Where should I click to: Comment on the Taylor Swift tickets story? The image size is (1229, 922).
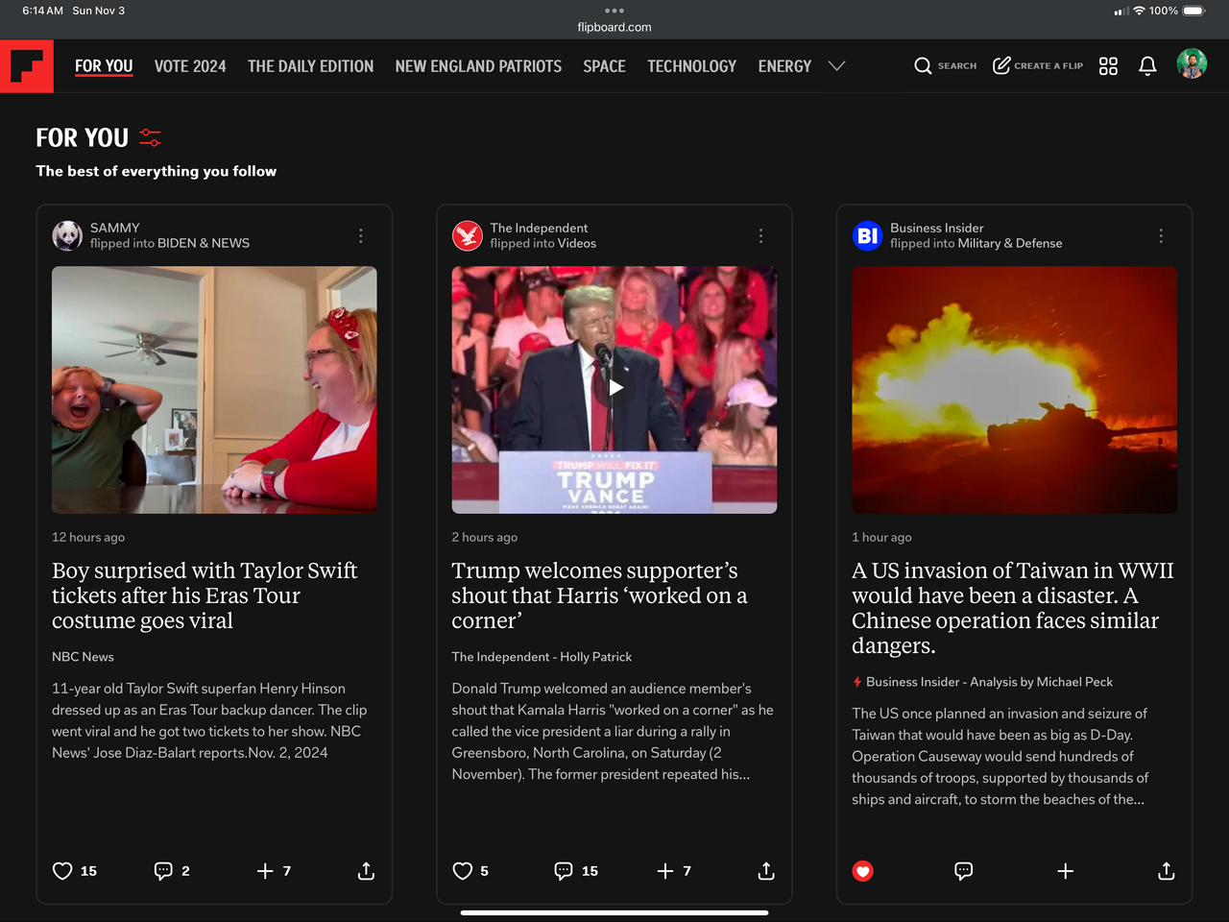point(163,871)
